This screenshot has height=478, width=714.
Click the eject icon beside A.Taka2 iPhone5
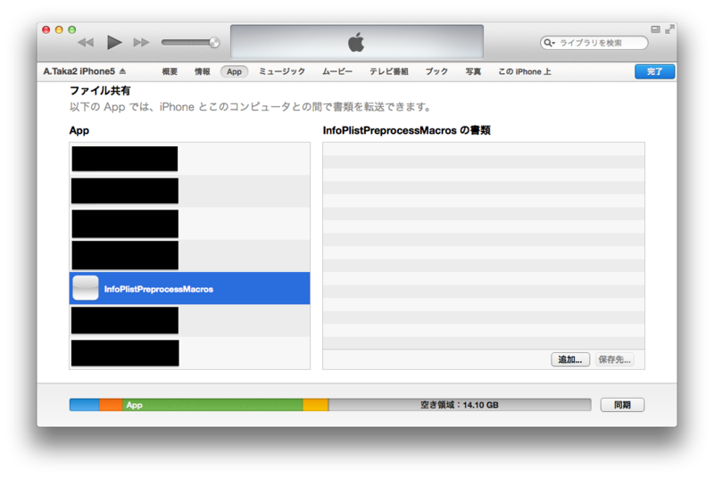122,71
